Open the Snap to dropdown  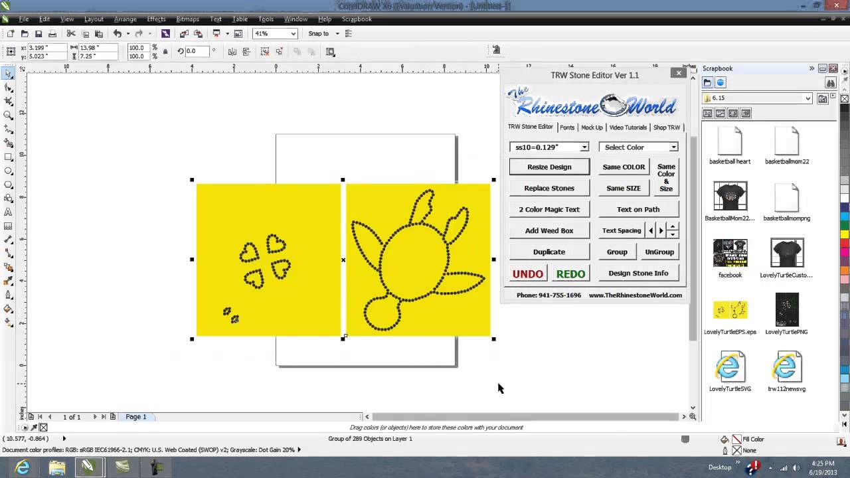(337, 34)
